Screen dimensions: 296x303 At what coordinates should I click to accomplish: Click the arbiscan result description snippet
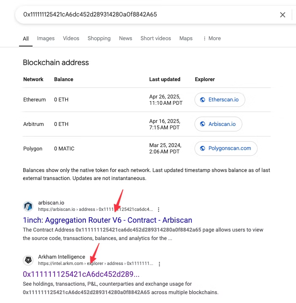pyautogui.click(x=143, y=234)
